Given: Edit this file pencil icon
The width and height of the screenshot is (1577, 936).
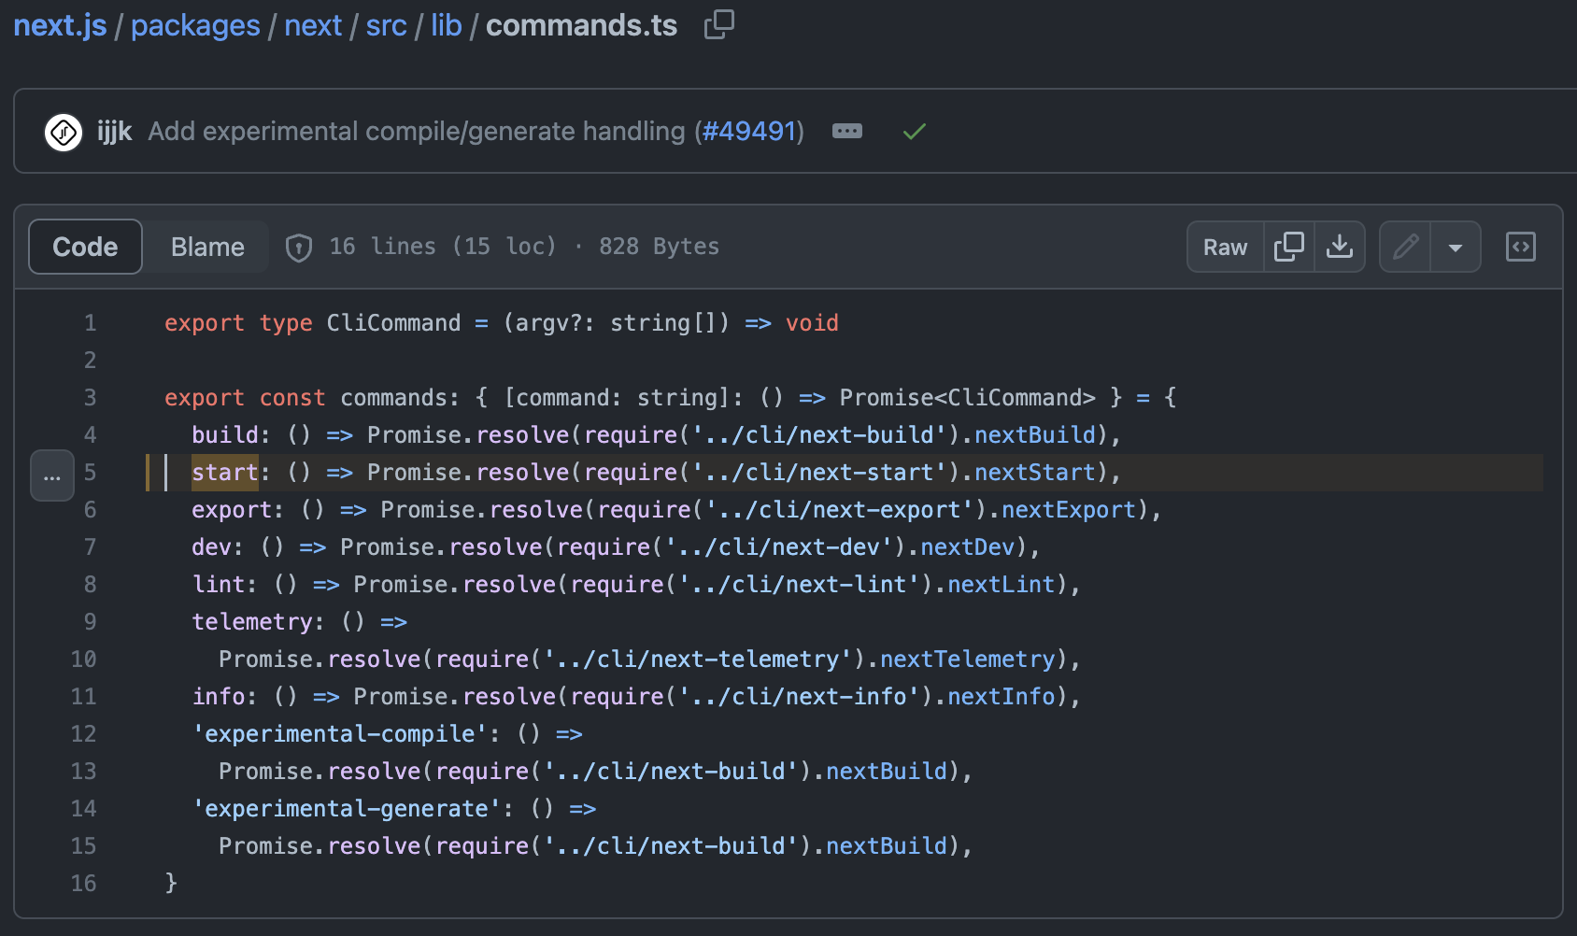Looking at the screenshot, I should tap(1405, 247).
